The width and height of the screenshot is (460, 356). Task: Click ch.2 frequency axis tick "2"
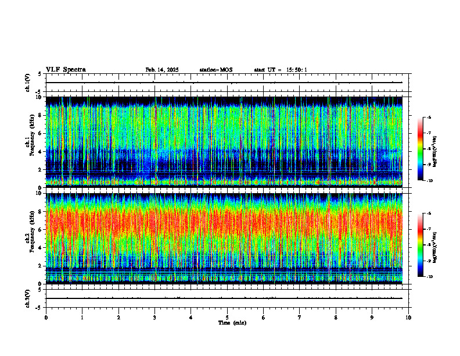pyautogui.click(x=41, y=266)
